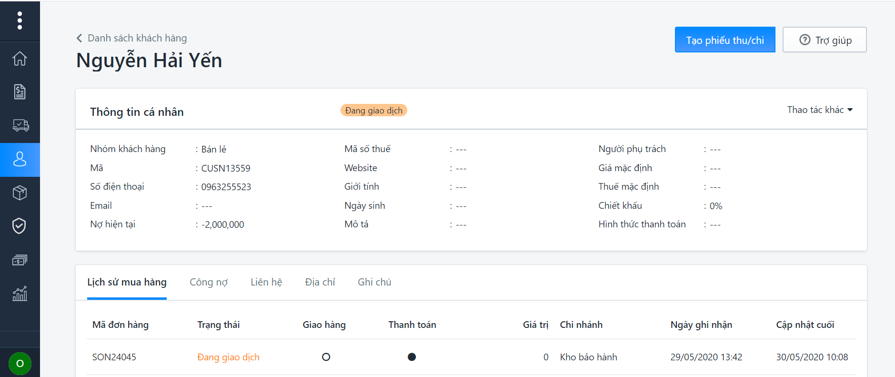Click order value 0 in SON24045 row

click(x=546, y=357)
